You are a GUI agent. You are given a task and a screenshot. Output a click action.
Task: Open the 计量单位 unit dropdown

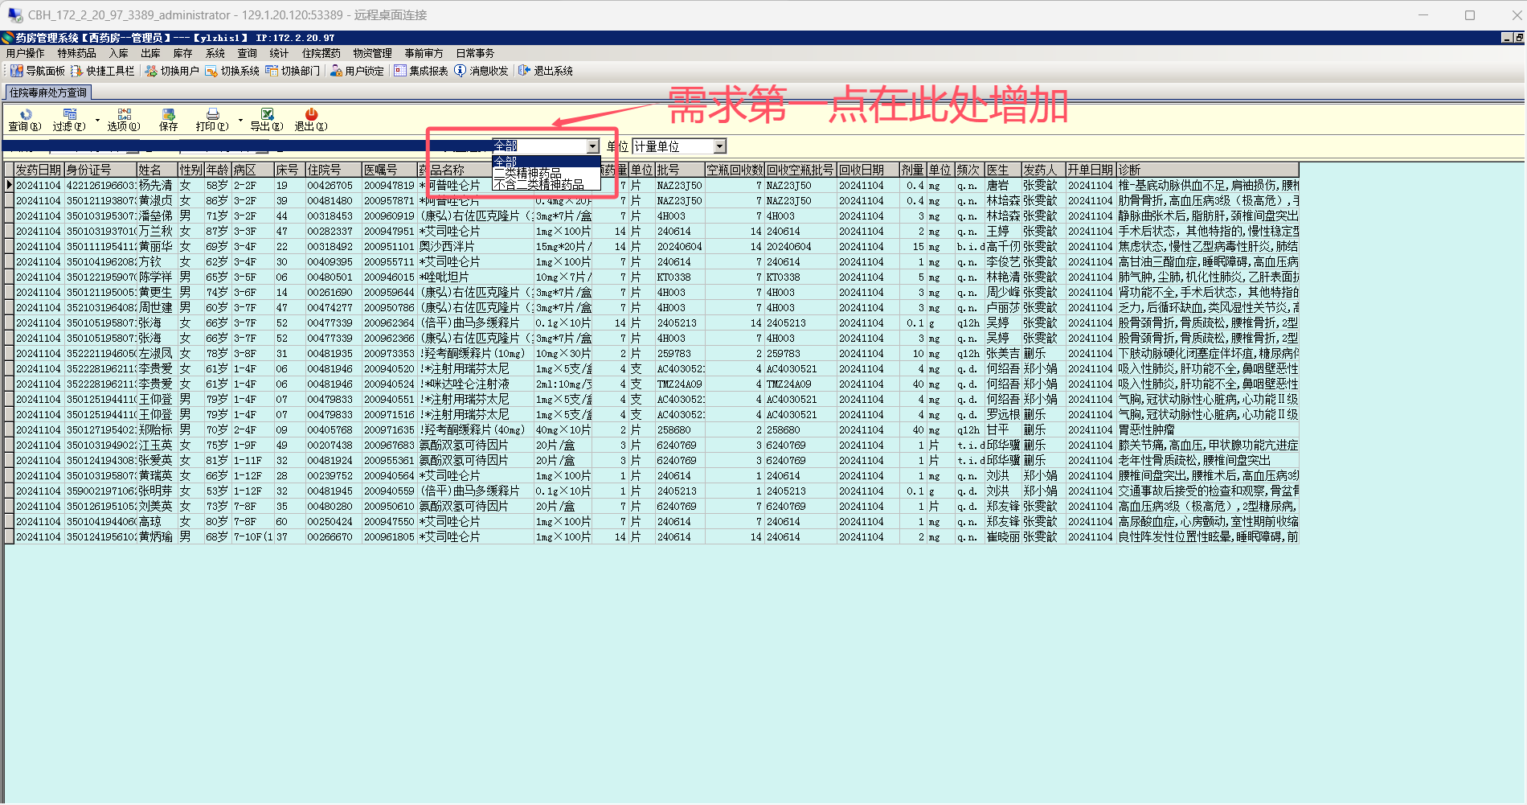tap(720, 146)
